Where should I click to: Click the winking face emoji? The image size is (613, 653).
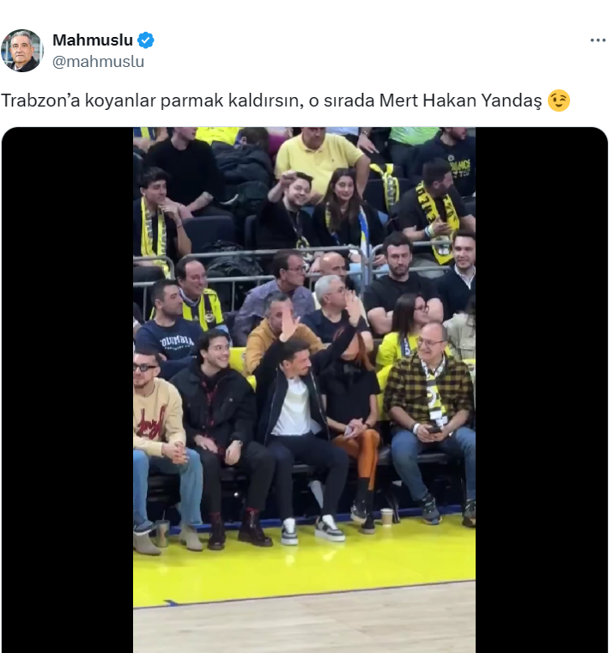(558, 101)
